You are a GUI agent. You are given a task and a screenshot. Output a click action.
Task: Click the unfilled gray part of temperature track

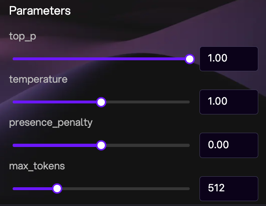(x=147, y=102)
